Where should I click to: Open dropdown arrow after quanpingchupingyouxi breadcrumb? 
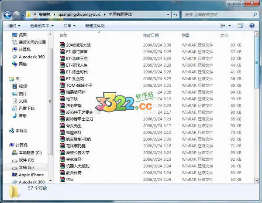click(x=105, y=15)
